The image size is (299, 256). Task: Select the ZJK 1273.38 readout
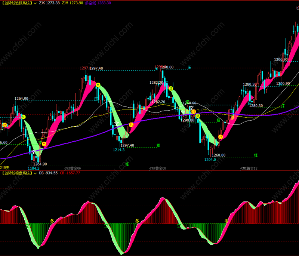(x=49, y=3)
